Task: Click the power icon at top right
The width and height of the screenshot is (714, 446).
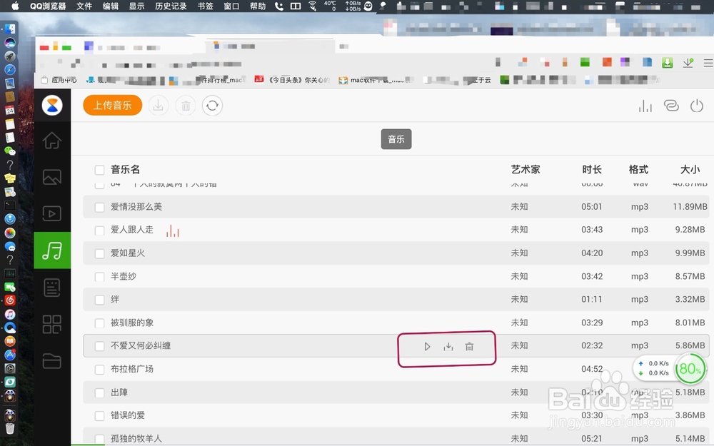Action: pyautogui.click(x=697, y=106)
